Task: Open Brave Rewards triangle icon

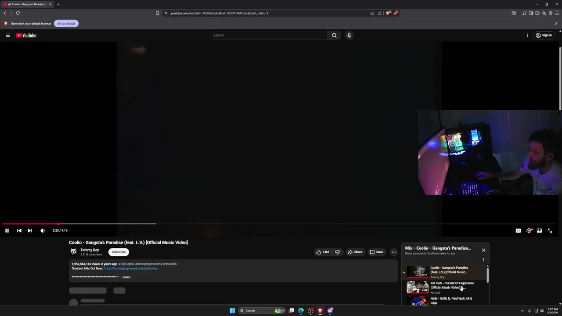Action: (396, 13)
